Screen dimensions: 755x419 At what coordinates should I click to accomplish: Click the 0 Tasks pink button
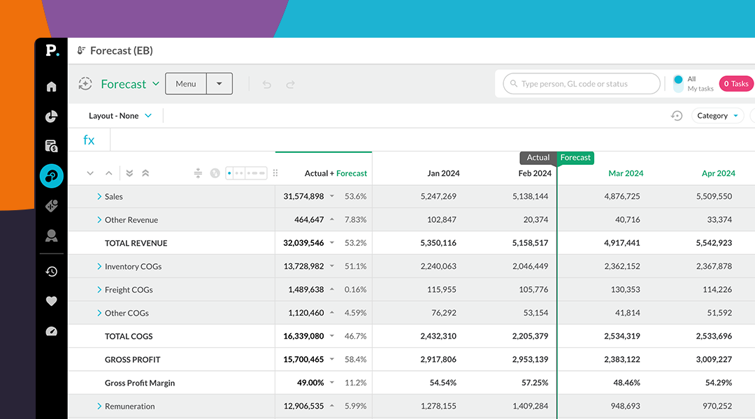(738, 84)
